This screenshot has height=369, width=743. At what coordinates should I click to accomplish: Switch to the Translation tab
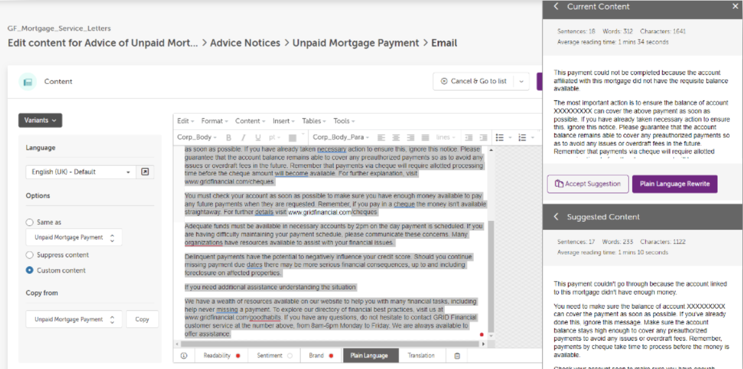(421, 356)
